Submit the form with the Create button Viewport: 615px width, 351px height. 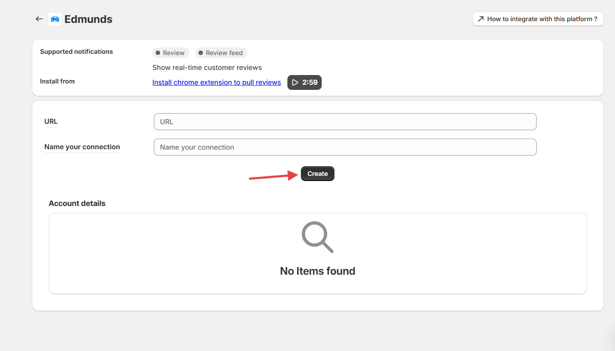tap(317, 174)
